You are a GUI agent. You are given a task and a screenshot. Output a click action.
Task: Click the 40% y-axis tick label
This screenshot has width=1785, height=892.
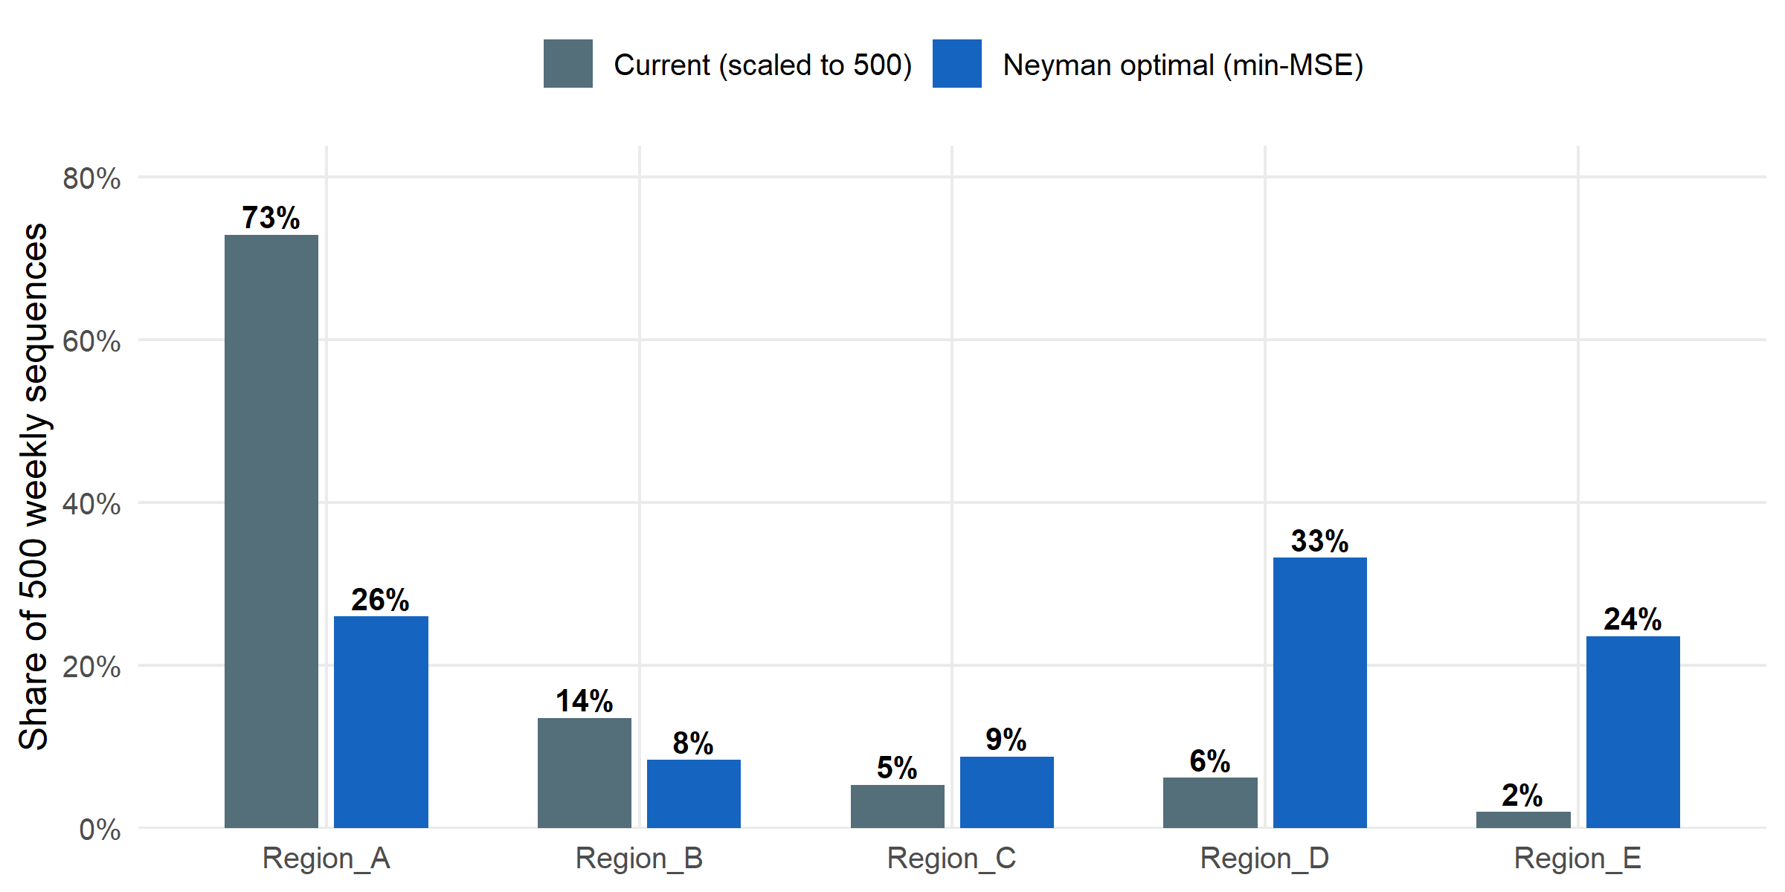click(x=91, y=504)
